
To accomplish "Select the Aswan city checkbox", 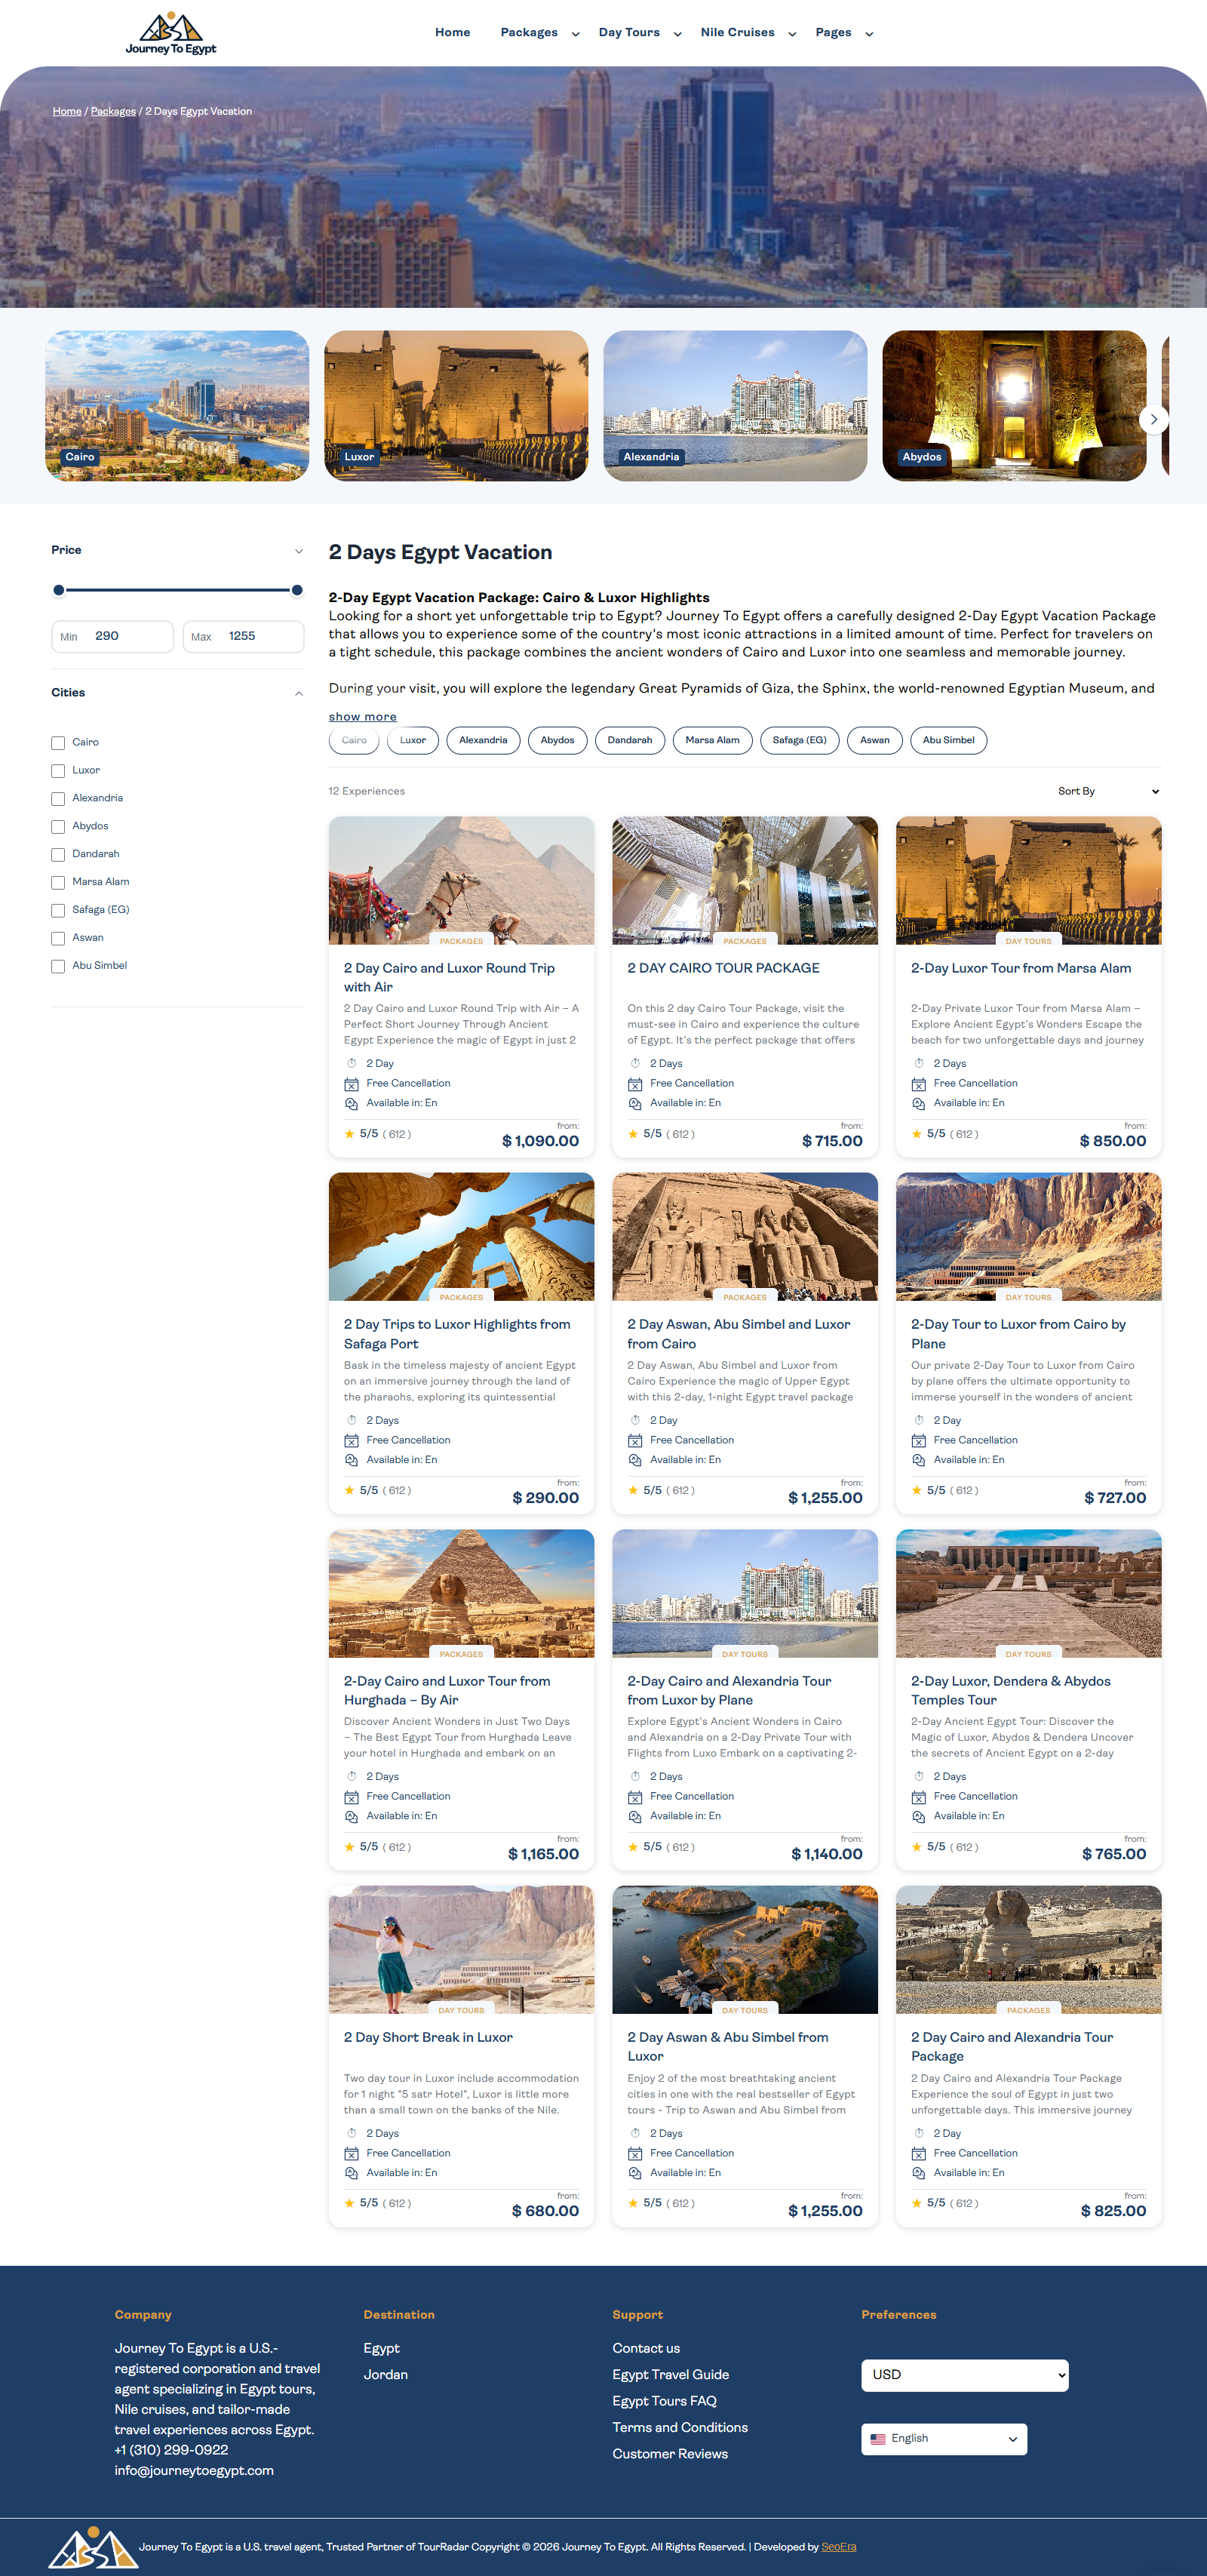I will (58, 938).
